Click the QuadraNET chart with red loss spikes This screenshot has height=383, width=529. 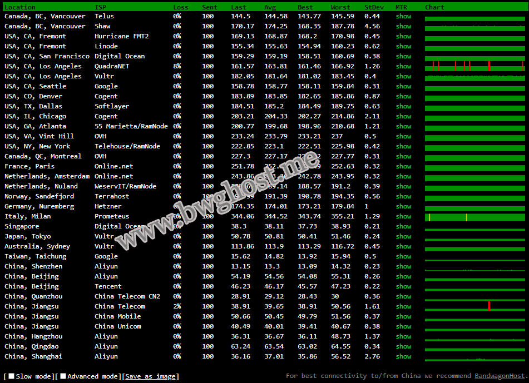pyautogui.click(x=475, y=66)
